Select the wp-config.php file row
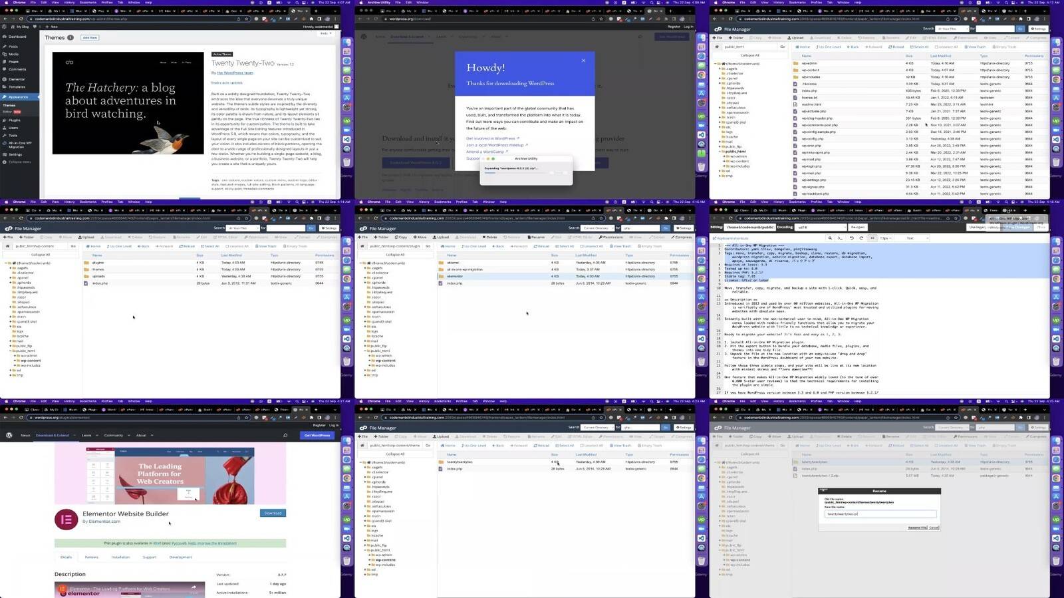This screenshot has width=1064, height=598. (921, 139)
